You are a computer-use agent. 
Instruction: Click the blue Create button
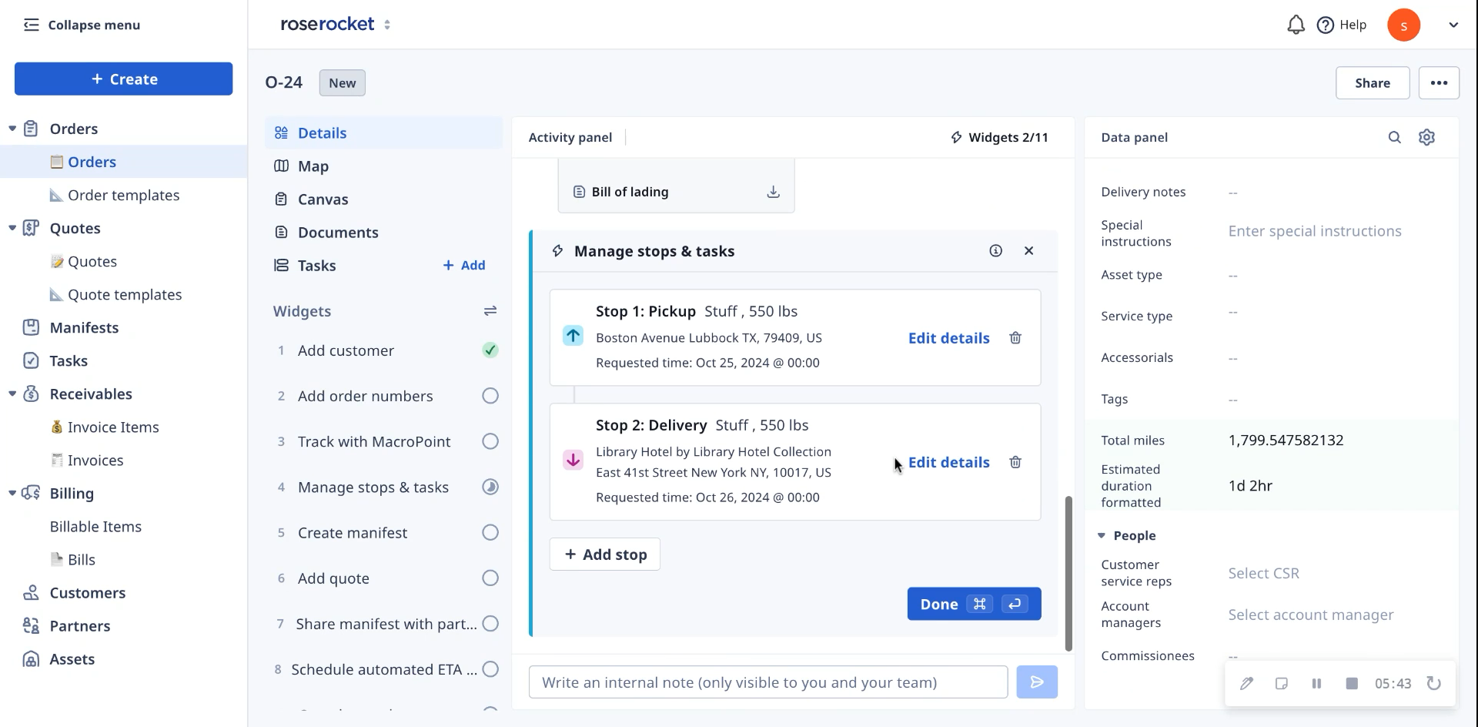pos(123,79)
